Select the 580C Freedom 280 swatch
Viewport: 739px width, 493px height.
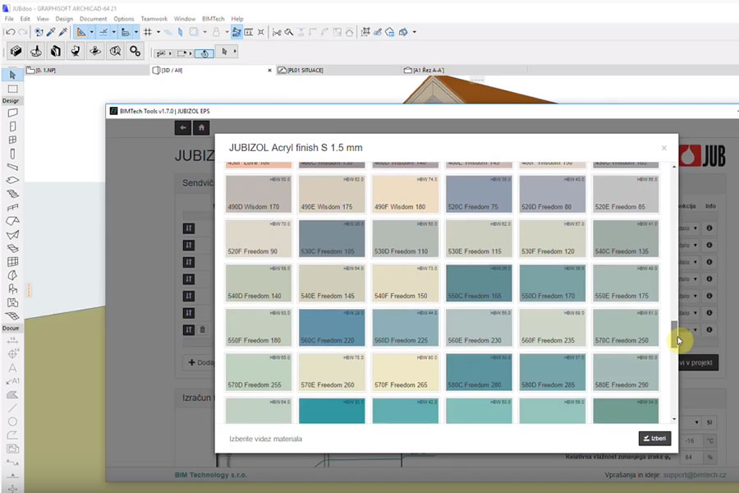tap(479, 372)
